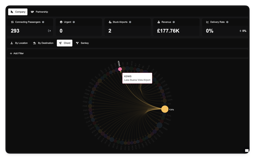
Task: Click the Connecting Passengers info icon
Action: coord(43,22)
